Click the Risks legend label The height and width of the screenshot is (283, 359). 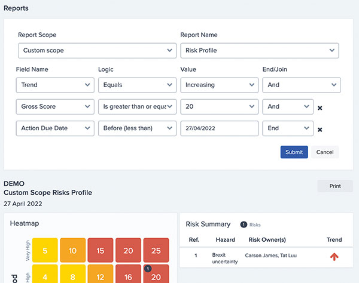point(255,224)
